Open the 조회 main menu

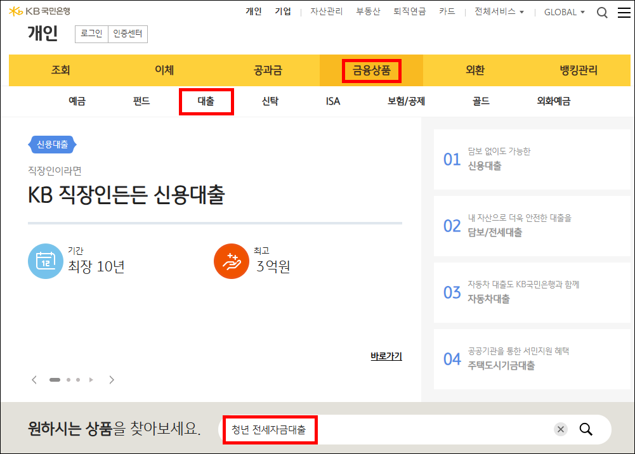[x=60, y=70]
